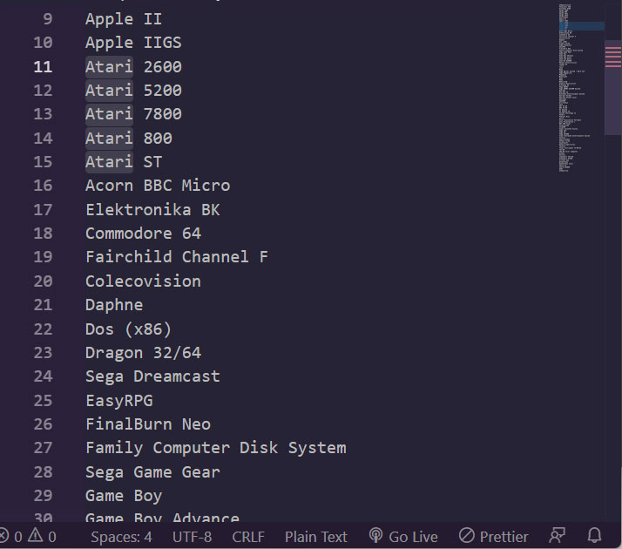This screenshot has height=549, width=622.
Task: Click the FinalBurn Neo line
Action: tap(148, 424)
